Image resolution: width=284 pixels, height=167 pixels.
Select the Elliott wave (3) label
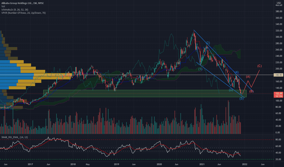click(x=231, y=90)
